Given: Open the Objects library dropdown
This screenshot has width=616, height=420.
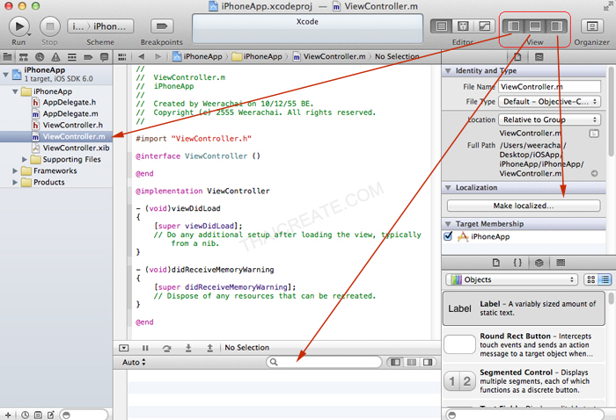Looking at the screenshot, I should [511, 279].
